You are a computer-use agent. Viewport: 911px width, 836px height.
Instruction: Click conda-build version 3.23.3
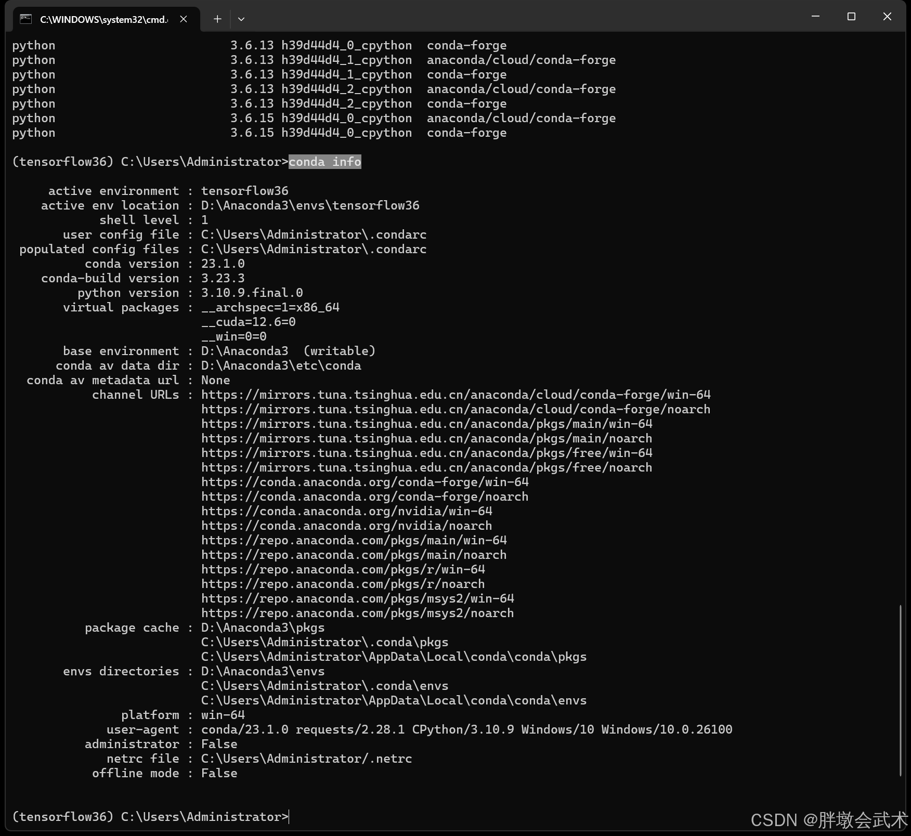point(223,278)
